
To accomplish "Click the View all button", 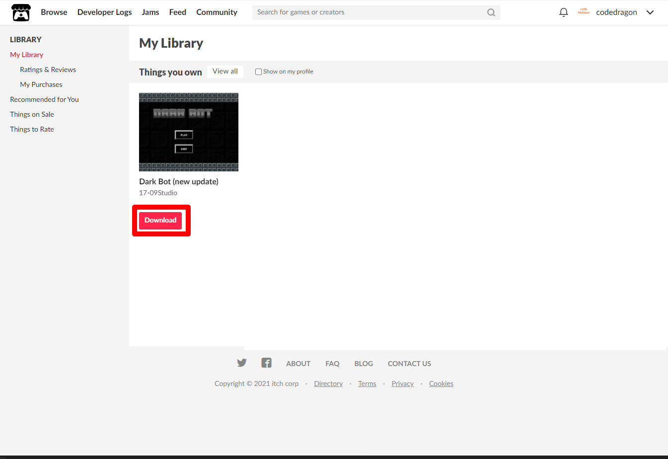I will (x=225, y=72).
